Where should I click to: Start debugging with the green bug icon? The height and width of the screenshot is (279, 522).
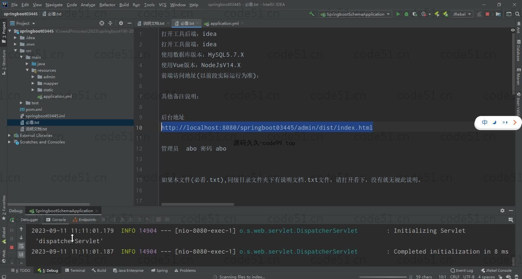coord(406,14)
